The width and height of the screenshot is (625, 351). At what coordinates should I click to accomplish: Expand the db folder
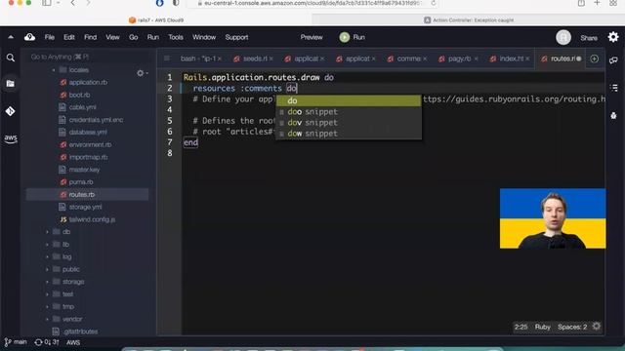[47, 232]
